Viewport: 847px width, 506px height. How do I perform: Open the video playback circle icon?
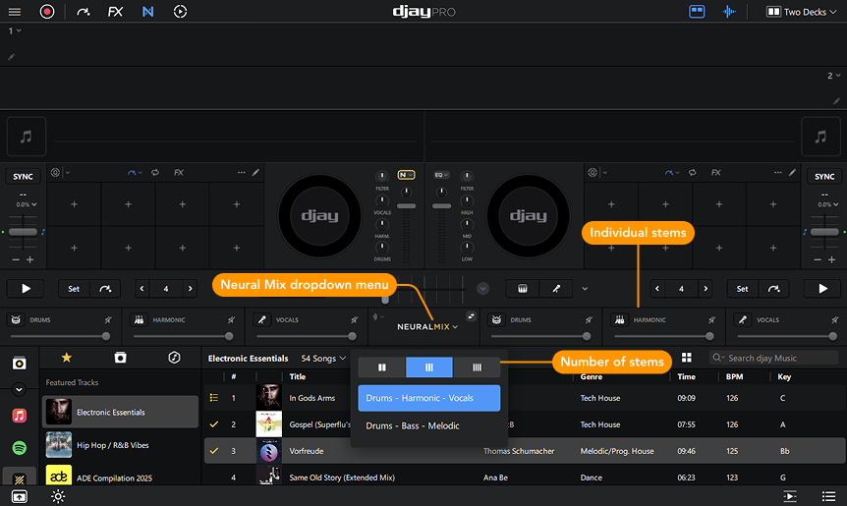click(x=180, y=12)
